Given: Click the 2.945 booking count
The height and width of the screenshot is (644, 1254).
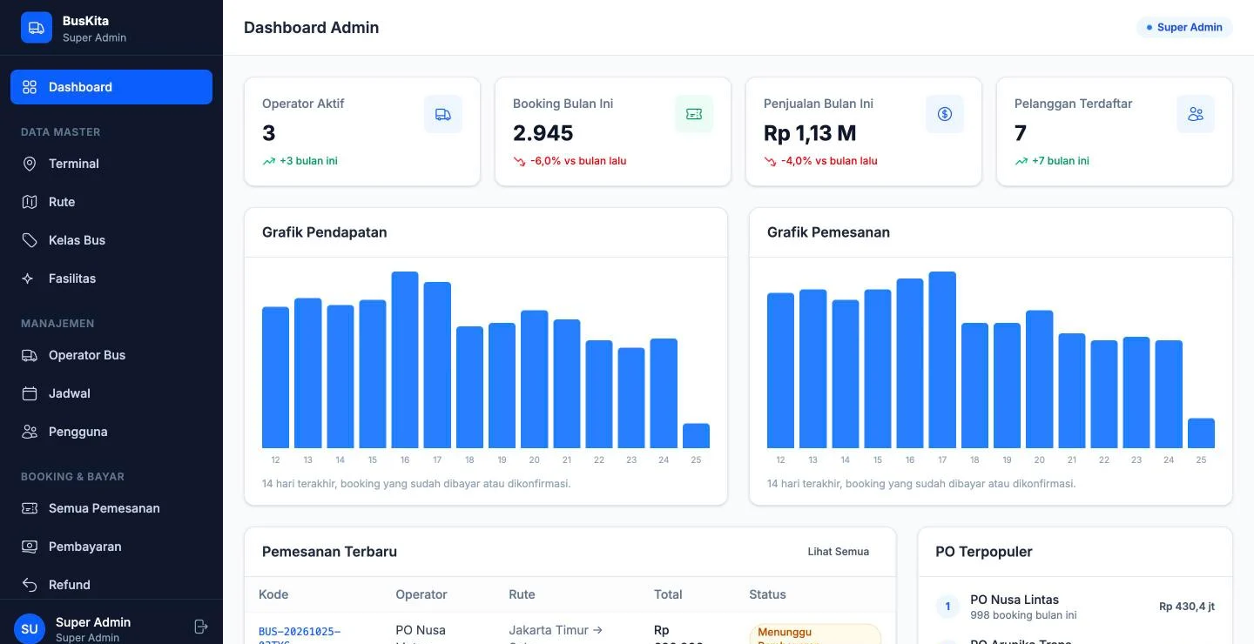Looking at the screenshot, I should tap(543, 133).
